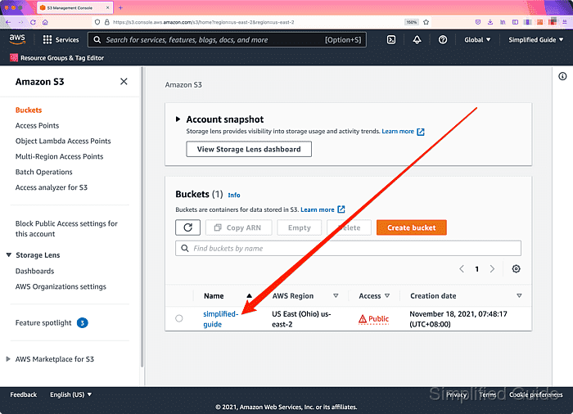Click the Resource Groups & Tag Editor icon
573x414 pixels.
(x=14, y=58)
